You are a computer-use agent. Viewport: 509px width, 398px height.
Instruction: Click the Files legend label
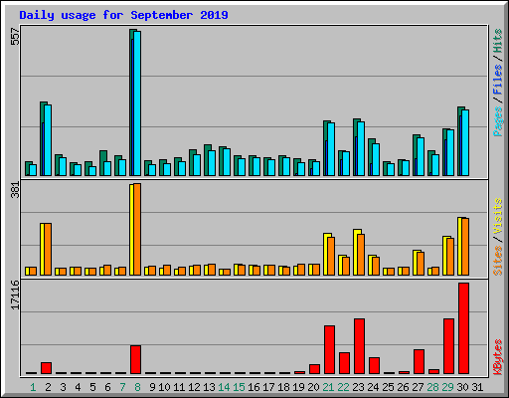click(x=497, y=79)
